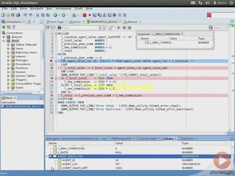Screen dimensions: 235x176
Task: Click the Save All icon
Action: (x=18, y=15)
